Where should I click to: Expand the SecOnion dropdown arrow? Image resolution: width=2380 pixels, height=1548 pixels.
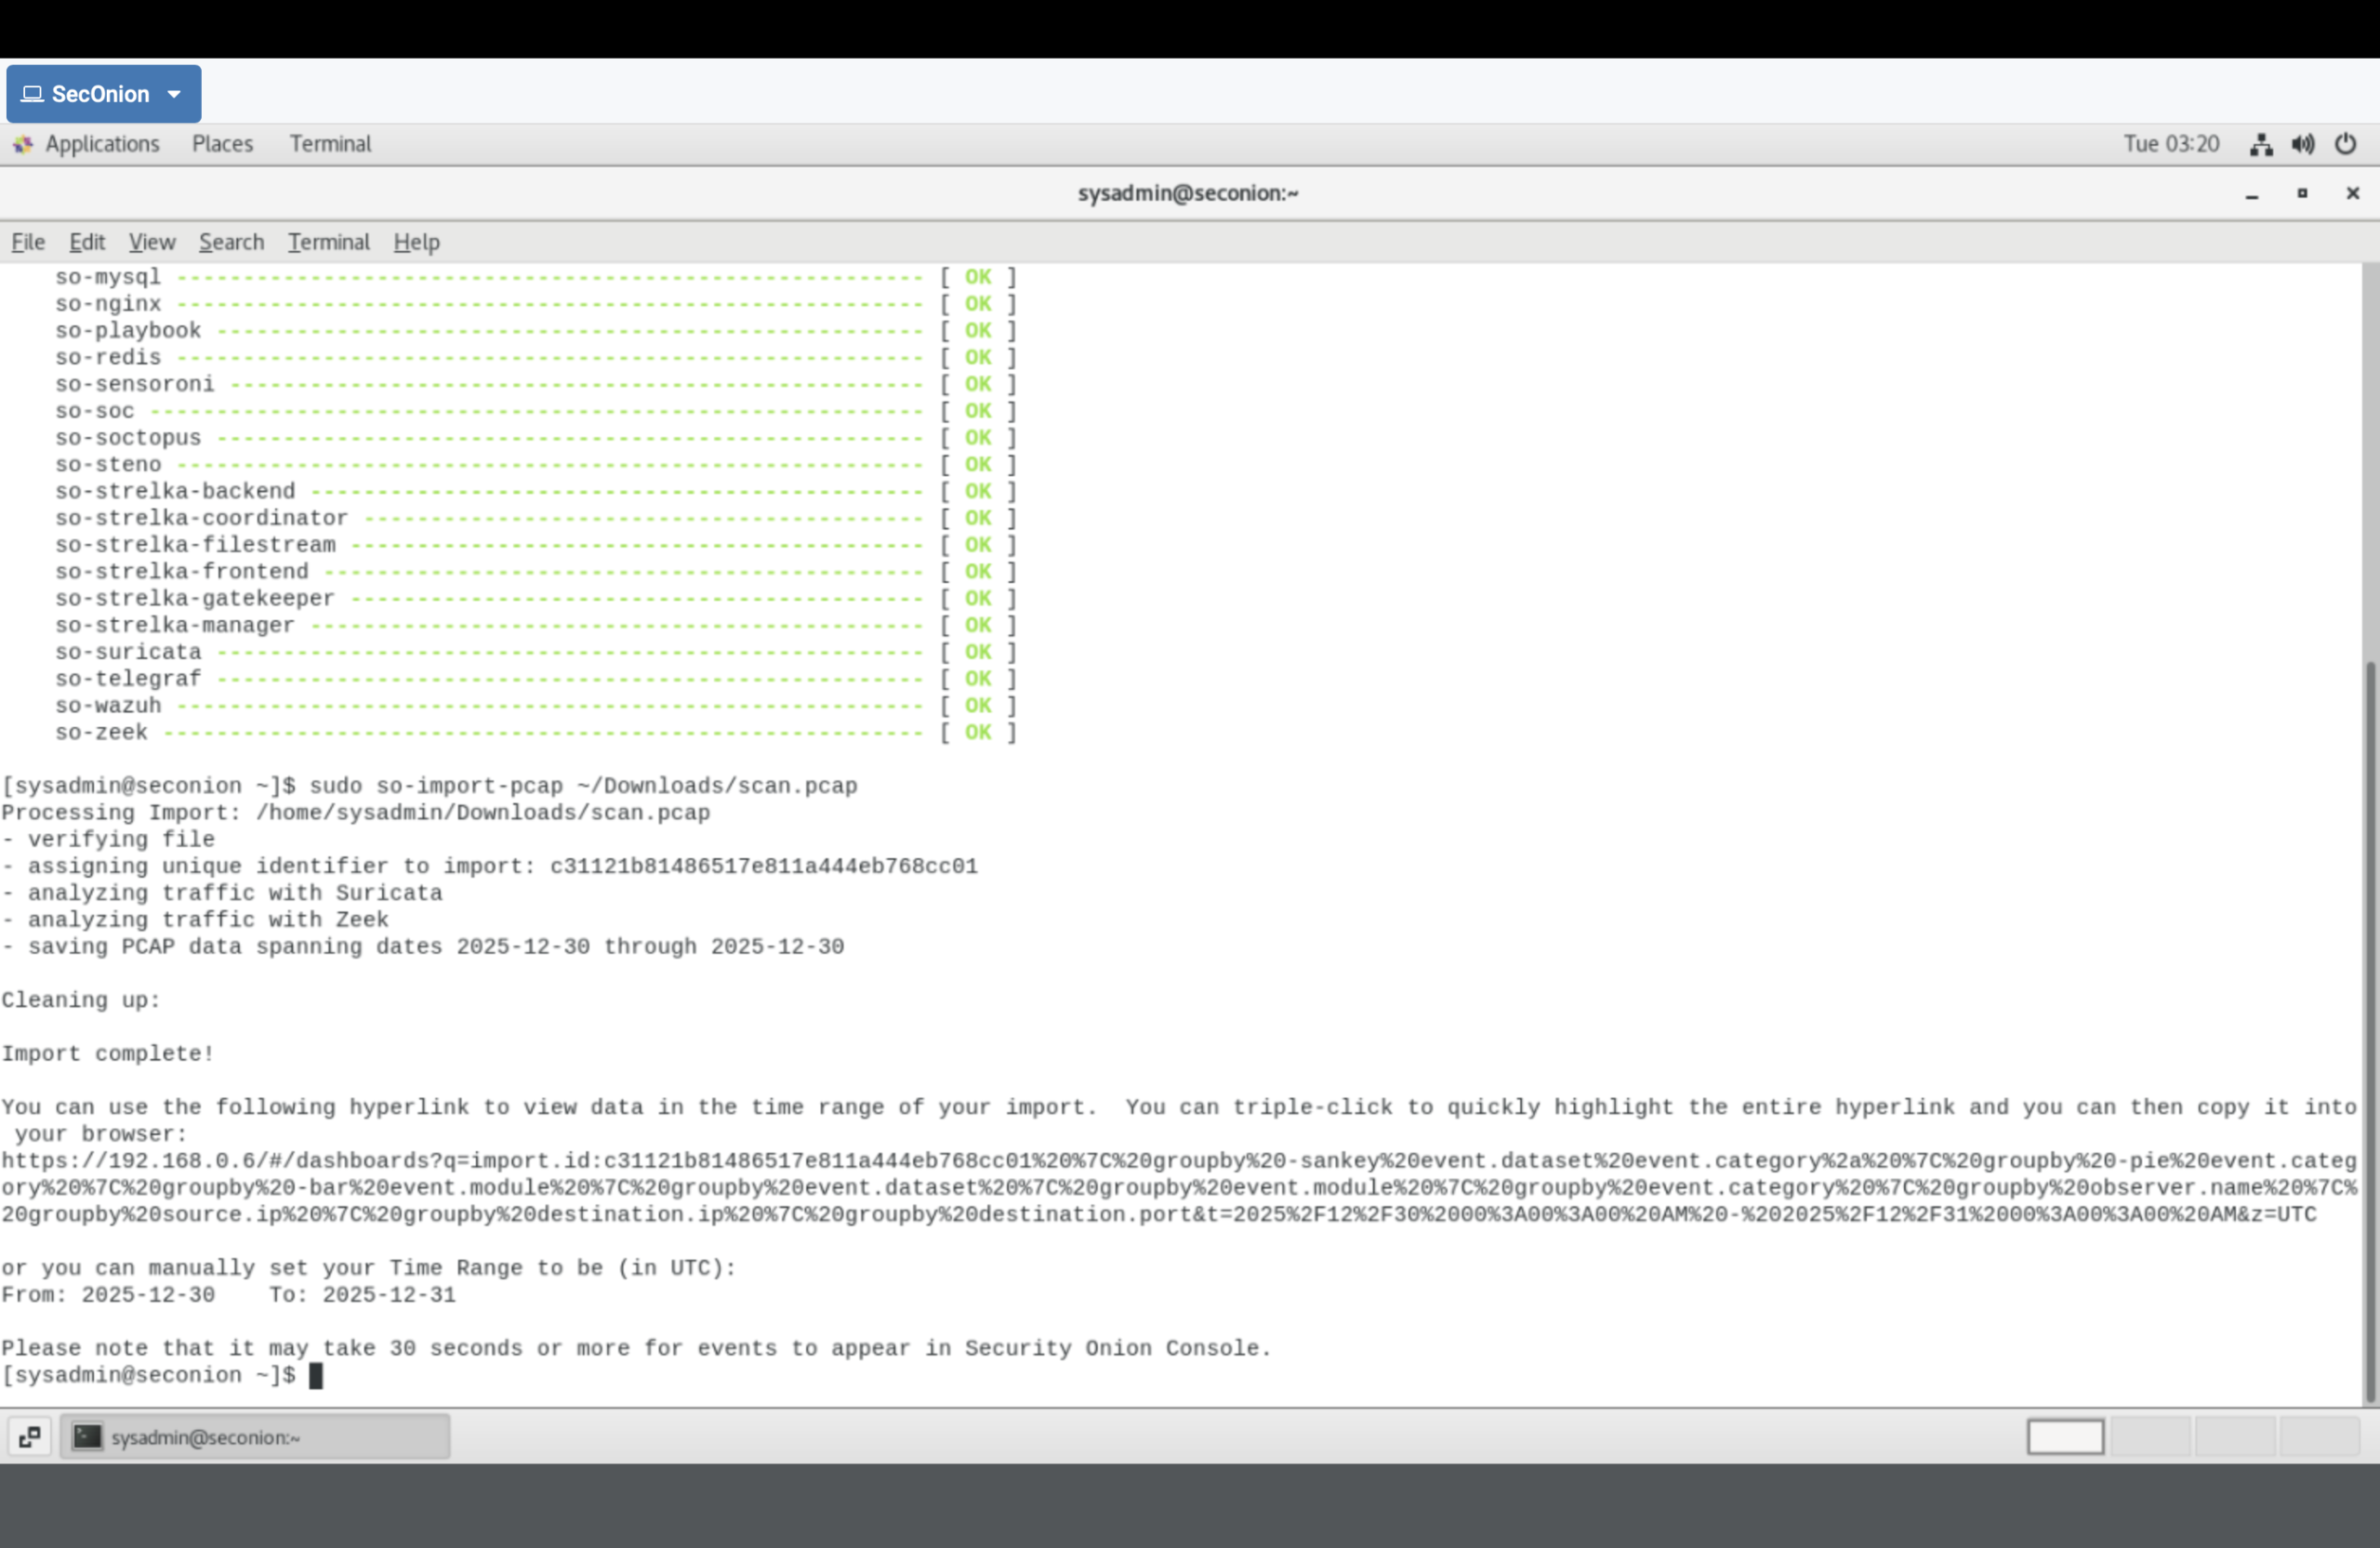[x=175, y=93]
